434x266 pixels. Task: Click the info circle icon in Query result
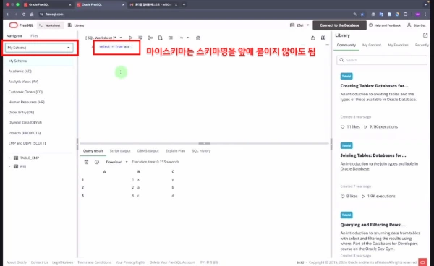97,162
